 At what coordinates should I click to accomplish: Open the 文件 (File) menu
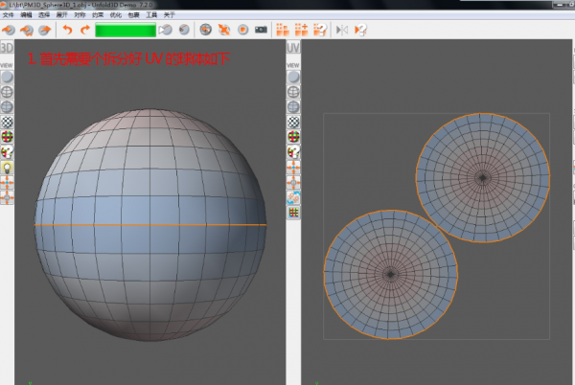pos(9,15)
